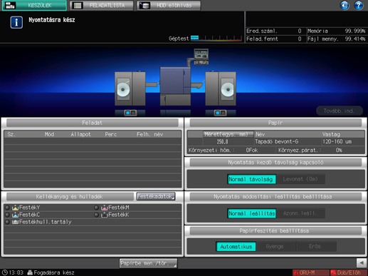Click the 120-160 um thickness value
Viewport: 368px width, 276px height.
tap(337, 142)
